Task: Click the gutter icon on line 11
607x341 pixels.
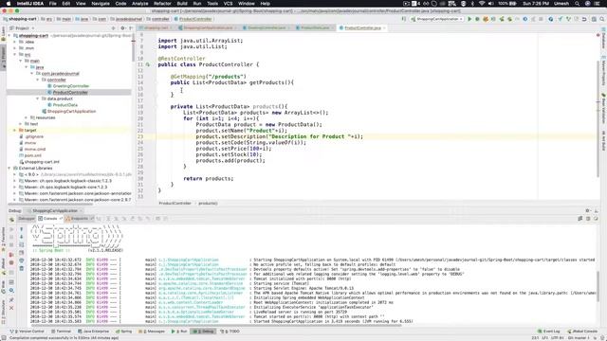Action: pyautogui.click(x=148, y=64)
